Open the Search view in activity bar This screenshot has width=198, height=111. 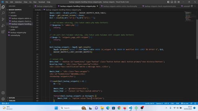click(3, 13)
